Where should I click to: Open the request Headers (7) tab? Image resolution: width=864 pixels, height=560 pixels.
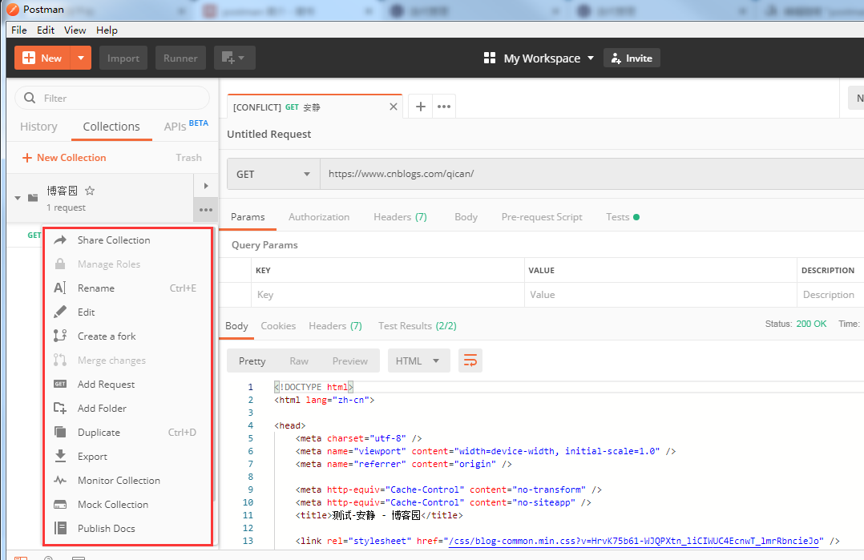400,217
